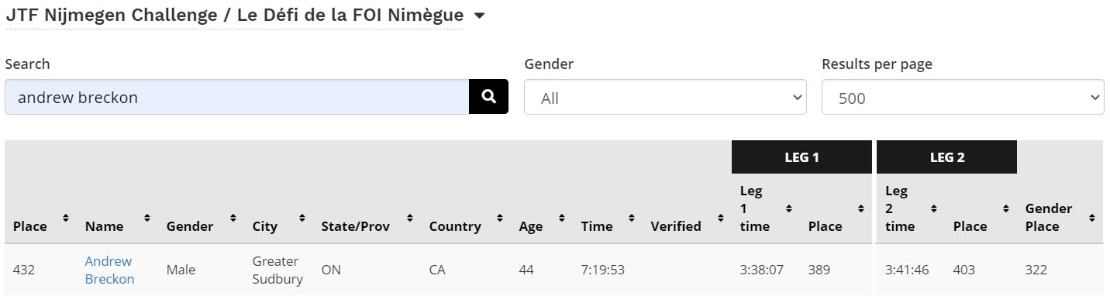Sort by Name column arrows
The height and width of the screenshot is (303, 1110).
point(147,219)
